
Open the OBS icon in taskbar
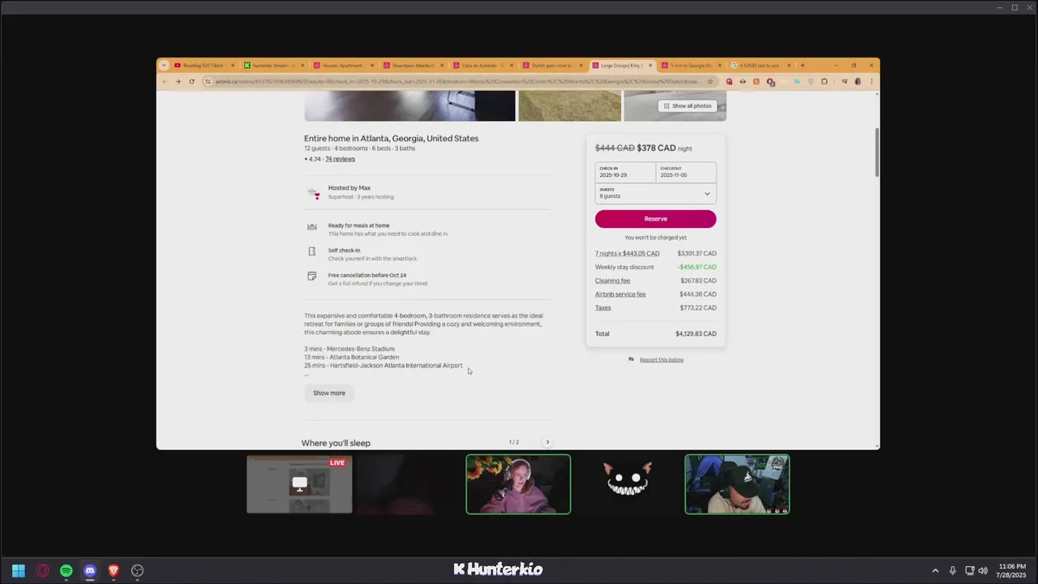(137, 571)
